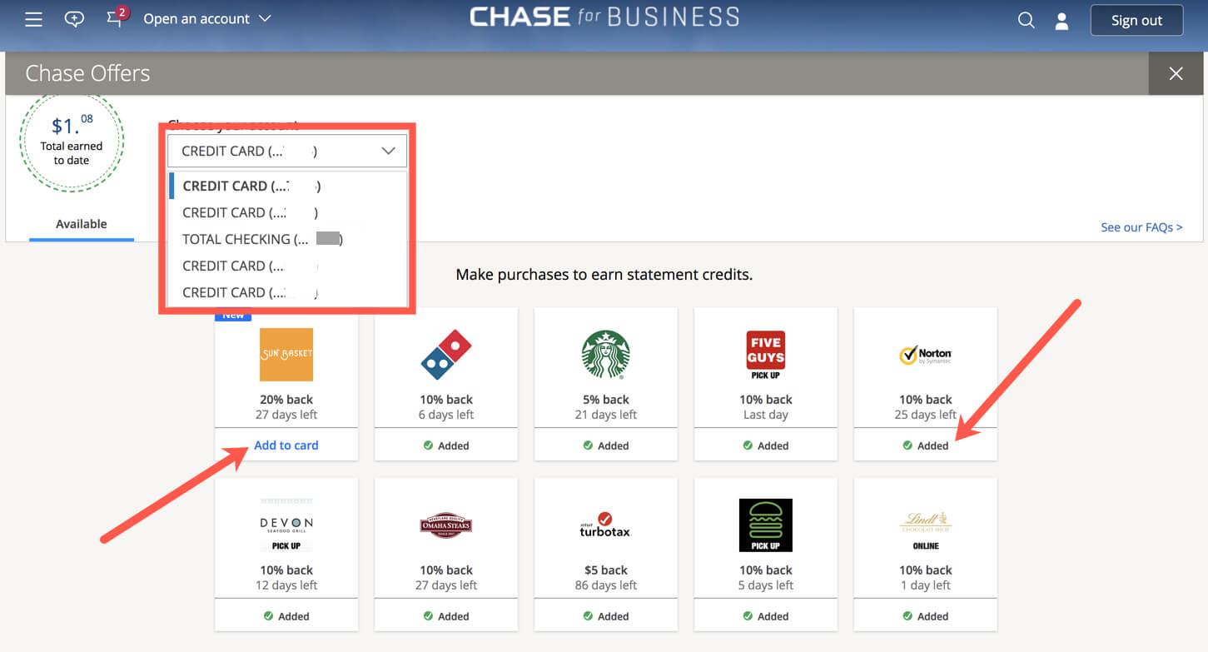Click the total earned $1.08 circle
This screenshot has height=652, width=1208.
pos(72,140)
